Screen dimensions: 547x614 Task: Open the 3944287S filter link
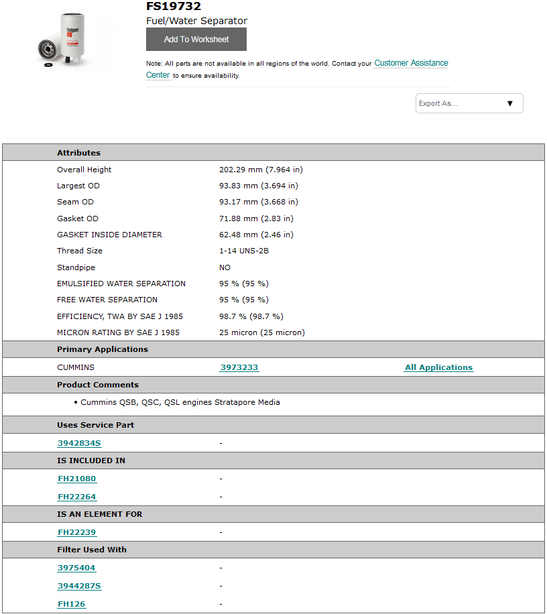(79, 586)
